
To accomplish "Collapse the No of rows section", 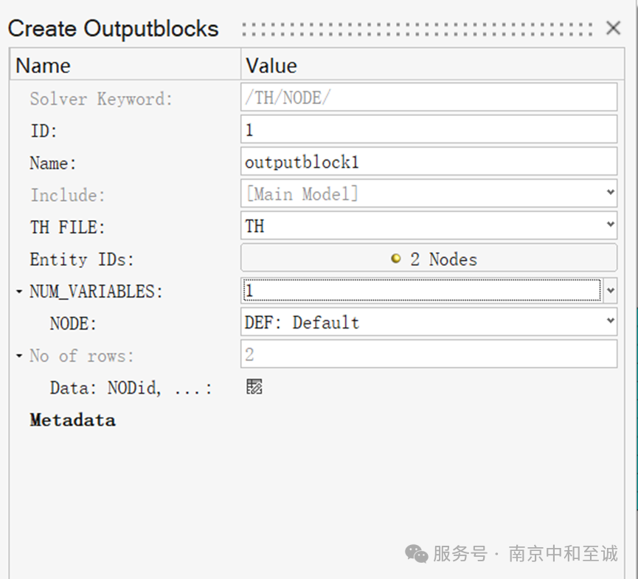I will coord(18,356).
